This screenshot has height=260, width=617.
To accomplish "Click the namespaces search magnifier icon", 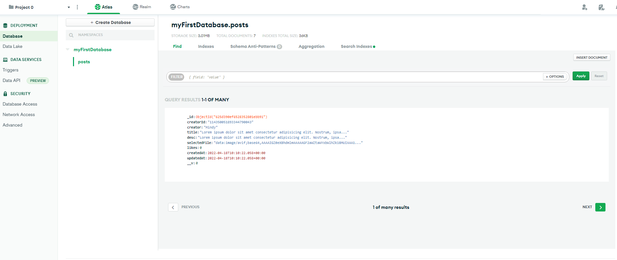I will point(71,35).
